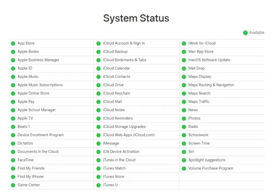Click the status dot beside Maps Search

click(184, 94)
